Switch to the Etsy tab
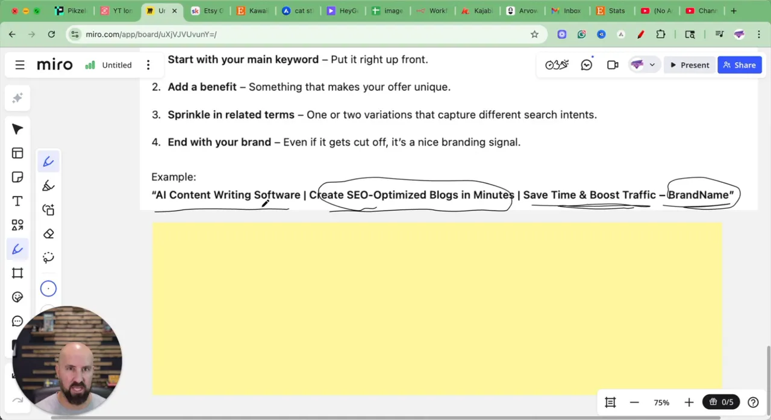The width and height of the screenshot is (771, 420). pos(208,11)
